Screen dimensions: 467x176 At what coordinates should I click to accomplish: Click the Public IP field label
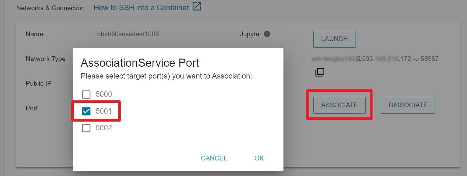coord(38,84)
